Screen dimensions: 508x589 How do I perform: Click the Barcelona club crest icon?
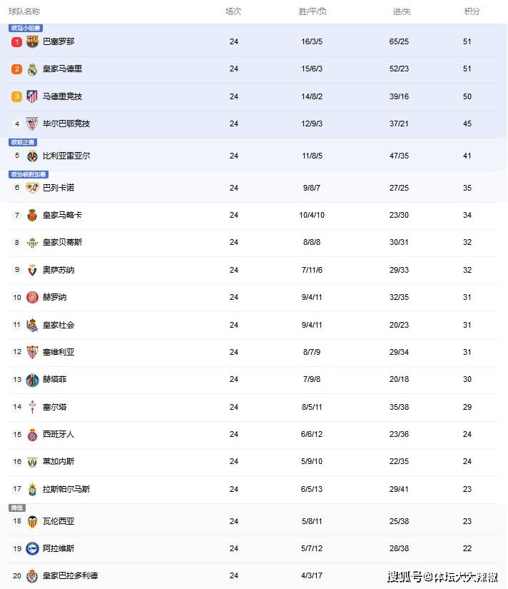(x=32, y=41)
